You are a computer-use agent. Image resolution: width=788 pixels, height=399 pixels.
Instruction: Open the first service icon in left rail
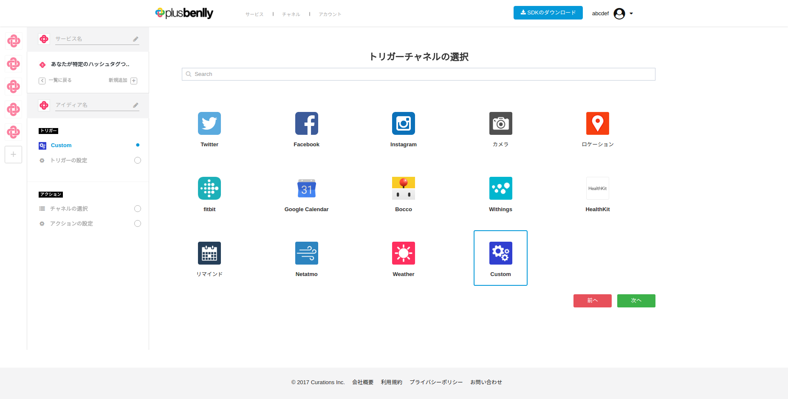[14, 41]
